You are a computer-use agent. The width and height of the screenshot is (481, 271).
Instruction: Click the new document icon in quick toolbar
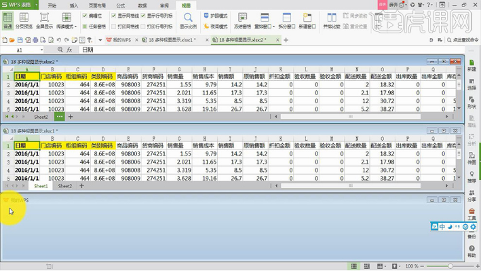pyautogui.click(x=5, y=40)
